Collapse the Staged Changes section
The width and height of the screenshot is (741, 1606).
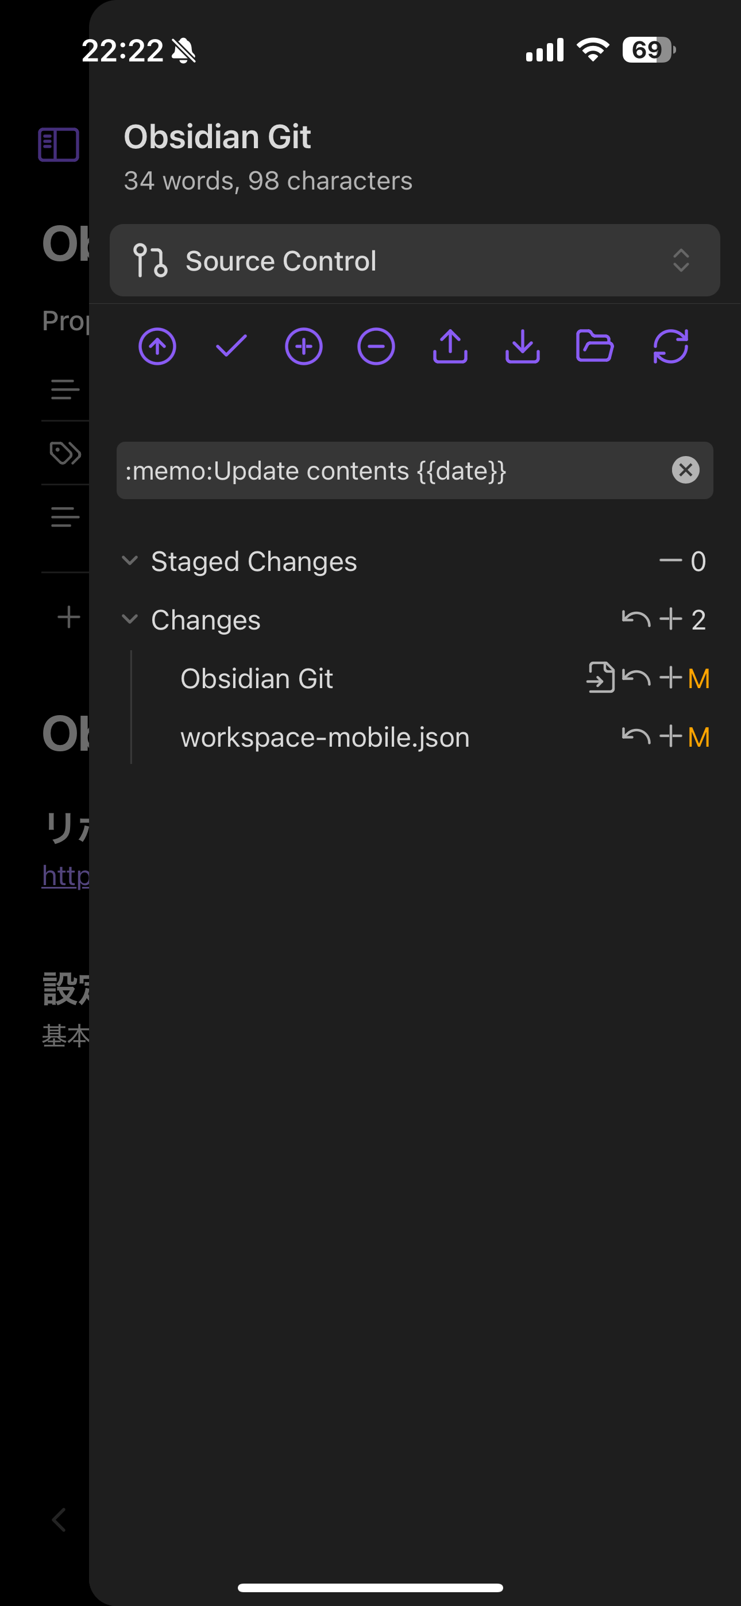point(130,561)
